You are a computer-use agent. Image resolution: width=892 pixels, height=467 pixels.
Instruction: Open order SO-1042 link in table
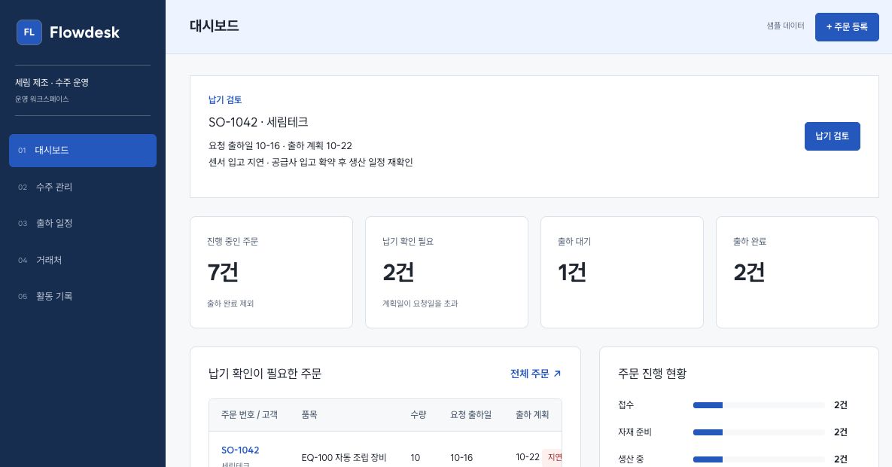[240, 450]
